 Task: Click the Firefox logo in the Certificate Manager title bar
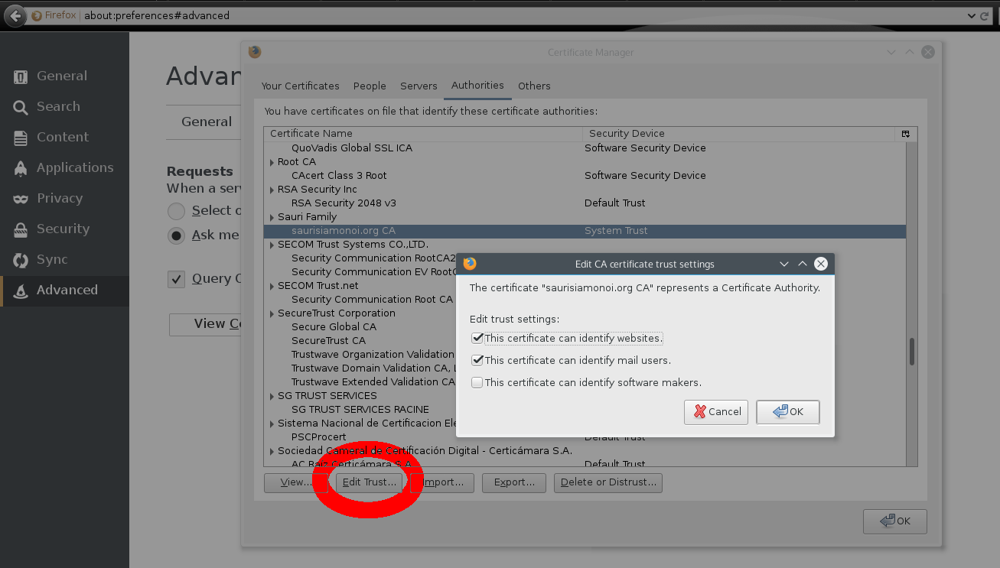pos(255,52)
